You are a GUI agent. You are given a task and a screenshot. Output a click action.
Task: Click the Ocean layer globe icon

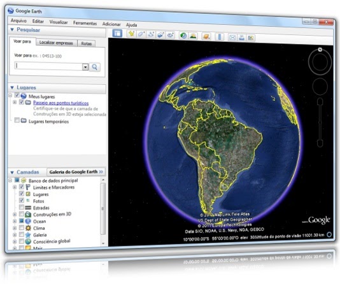pos(28,221)
